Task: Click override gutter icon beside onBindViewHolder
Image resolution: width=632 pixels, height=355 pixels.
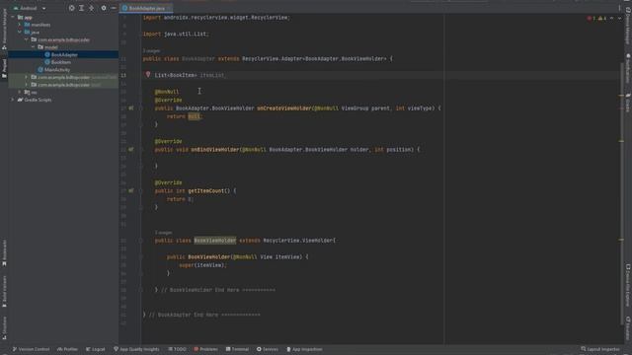Action: (x=131, y=149)
